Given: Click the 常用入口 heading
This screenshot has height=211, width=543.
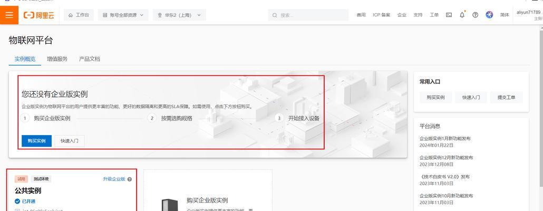Looking at the screenshot, I should (430, 82).
